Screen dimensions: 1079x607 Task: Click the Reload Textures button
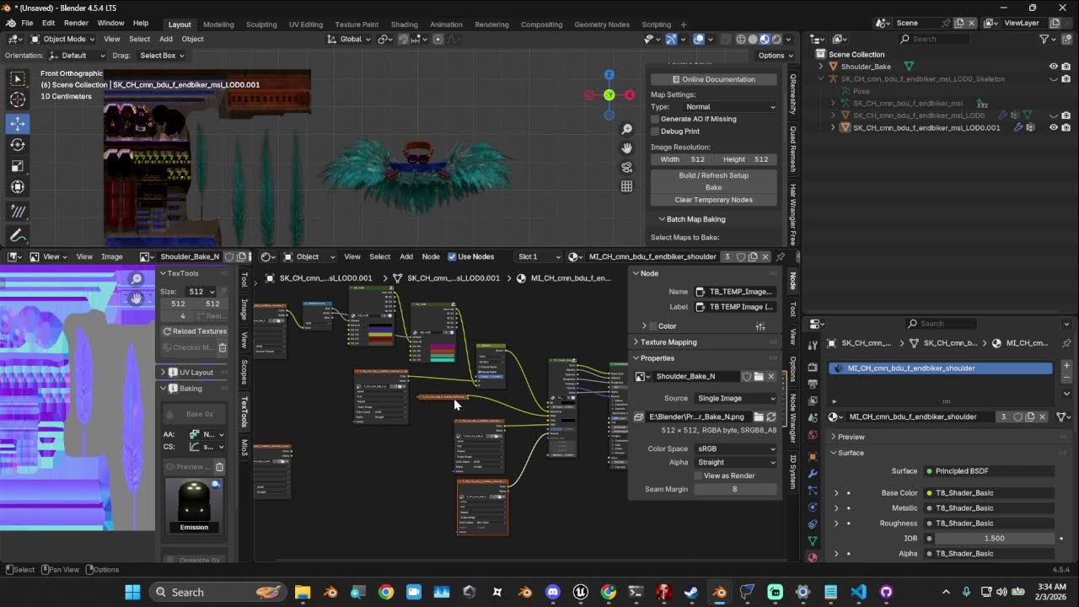pos(194,331)
